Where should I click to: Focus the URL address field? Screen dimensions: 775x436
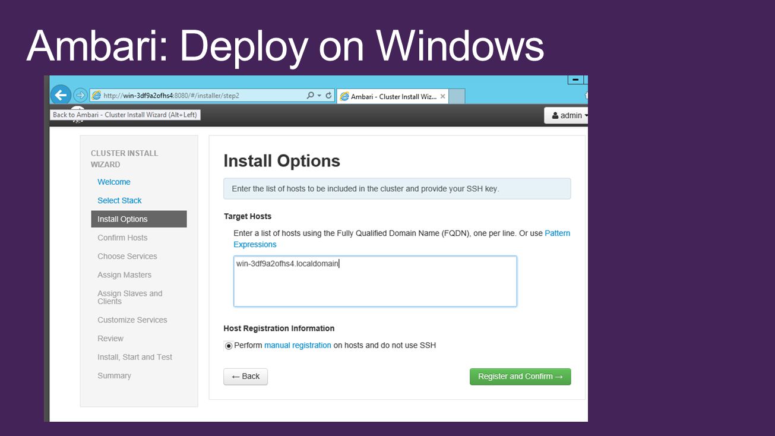203,96
